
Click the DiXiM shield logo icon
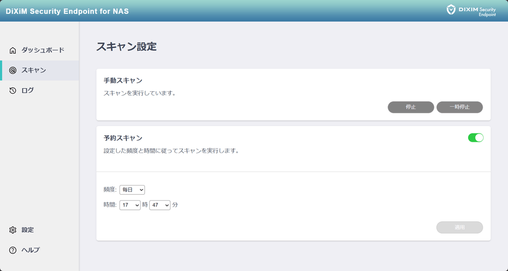[x=451, y=10]
